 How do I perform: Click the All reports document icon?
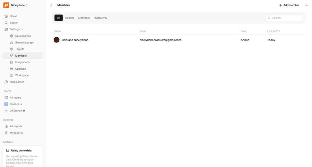6,126
